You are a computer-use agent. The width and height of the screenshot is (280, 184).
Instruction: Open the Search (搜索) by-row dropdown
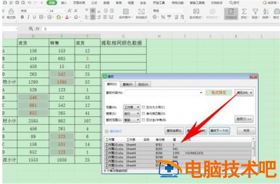[132, 113]
